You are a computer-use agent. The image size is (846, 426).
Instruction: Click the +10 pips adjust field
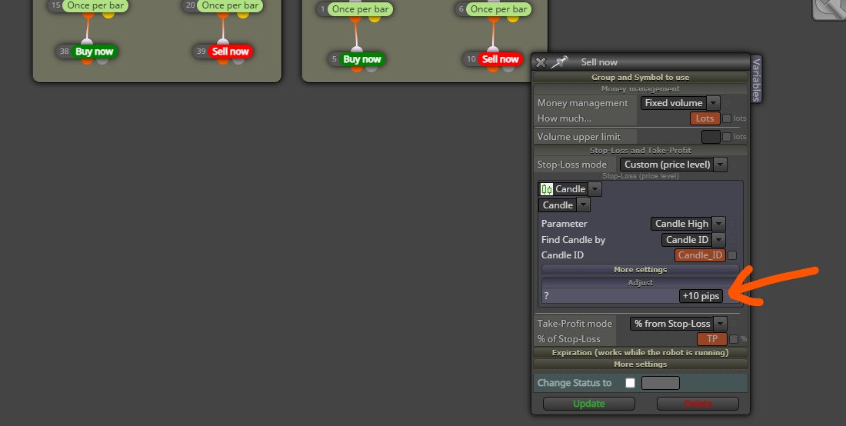pos(701,296)
